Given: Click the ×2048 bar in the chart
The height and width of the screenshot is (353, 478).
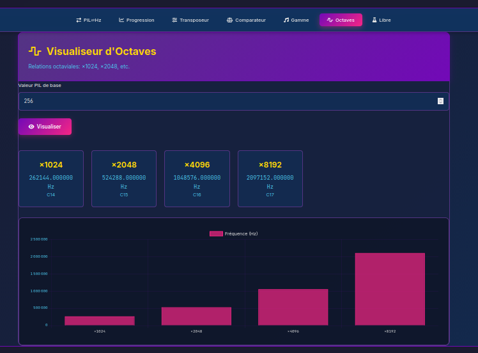Looking at the screenshot, I should coord(196,316).
